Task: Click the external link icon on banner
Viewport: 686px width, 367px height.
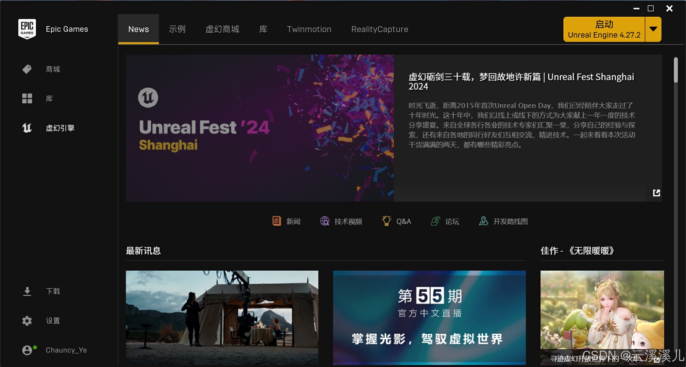Action: coord(656,193)
